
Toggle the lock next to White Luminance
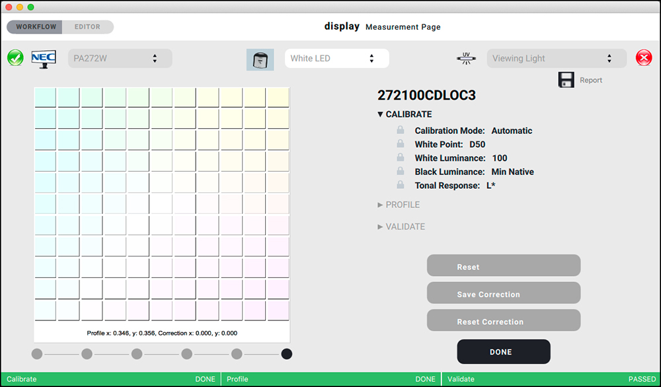pos(401,158)
